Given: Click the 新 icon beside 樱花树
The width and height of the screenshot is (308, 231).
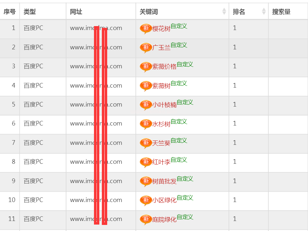Looking at the screenshot, I should (x=146, y=29).
